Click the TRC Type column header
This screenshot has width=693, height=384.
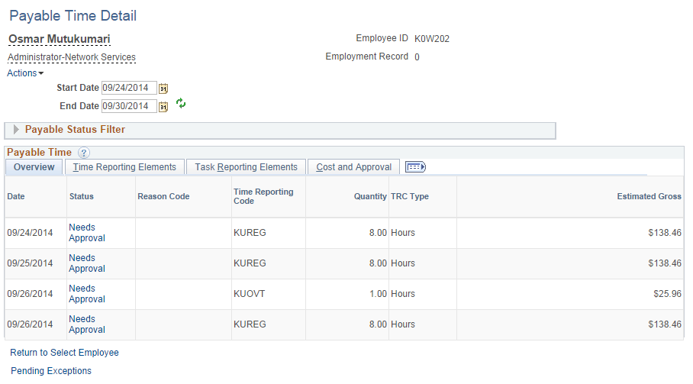coord(410,196)
